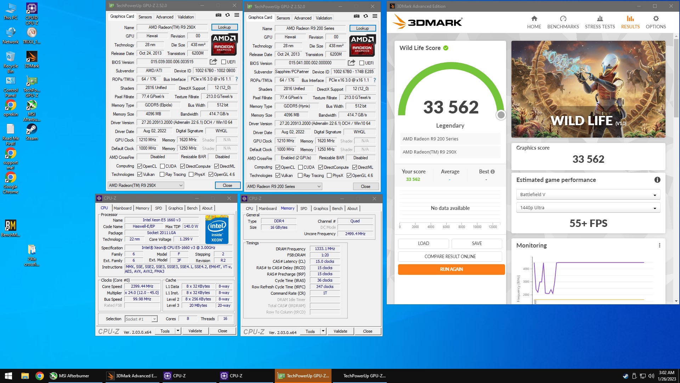The image size is (680, 383).
Task: Open BENCHMARKS section in 3DMark
Action: coord(563,22)
